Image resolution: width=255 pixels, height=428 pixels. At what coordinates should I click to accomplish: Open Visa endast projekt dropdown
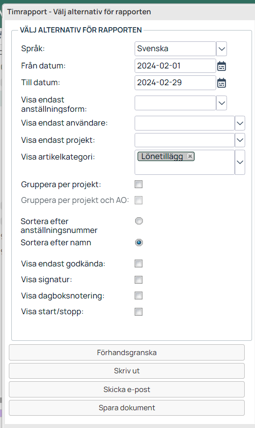pos(240,140)
